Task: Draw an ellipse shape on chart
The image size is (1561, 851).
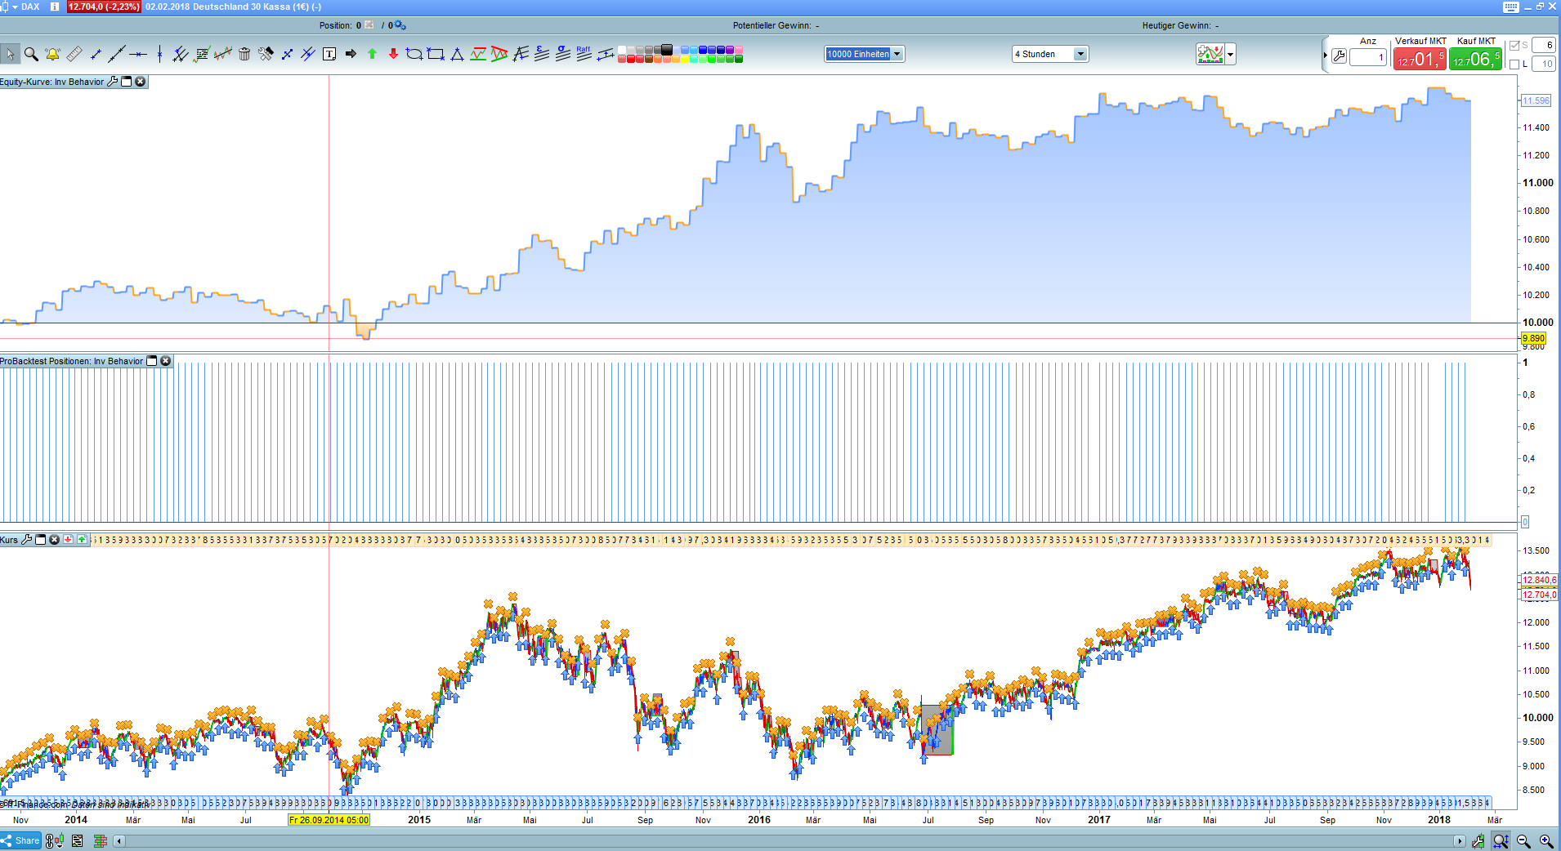Action: pos(414,55)
